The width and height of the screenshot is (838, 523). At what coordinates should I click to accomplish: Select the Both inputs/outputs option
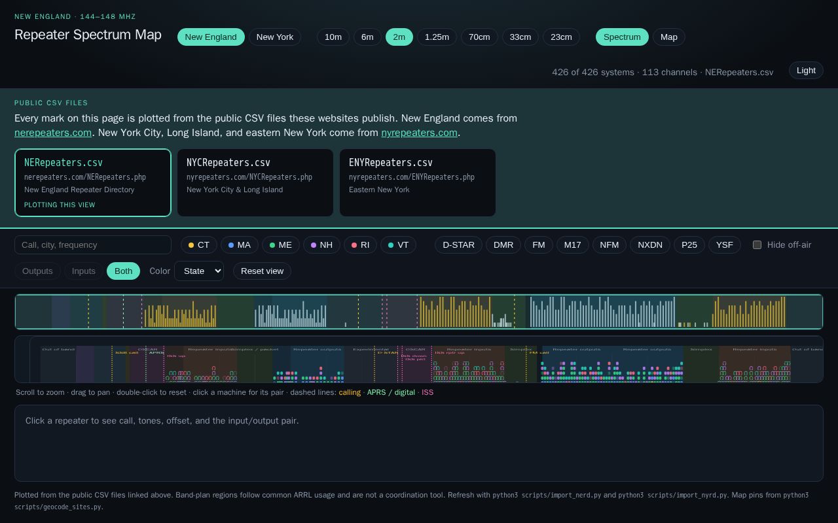tap(123, 271)
